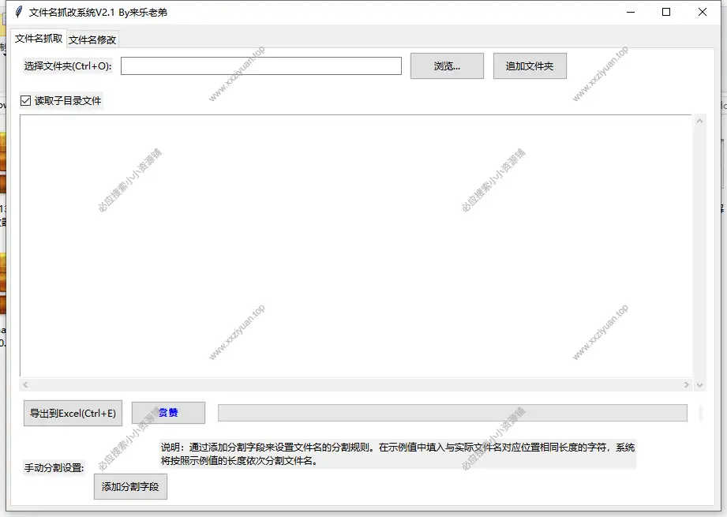Toggle the 读取子目录文件 checkbox

(25, 101)
